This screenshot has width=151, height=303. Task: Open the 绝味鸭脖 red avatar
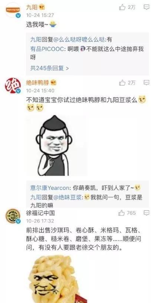pos(13,85)
